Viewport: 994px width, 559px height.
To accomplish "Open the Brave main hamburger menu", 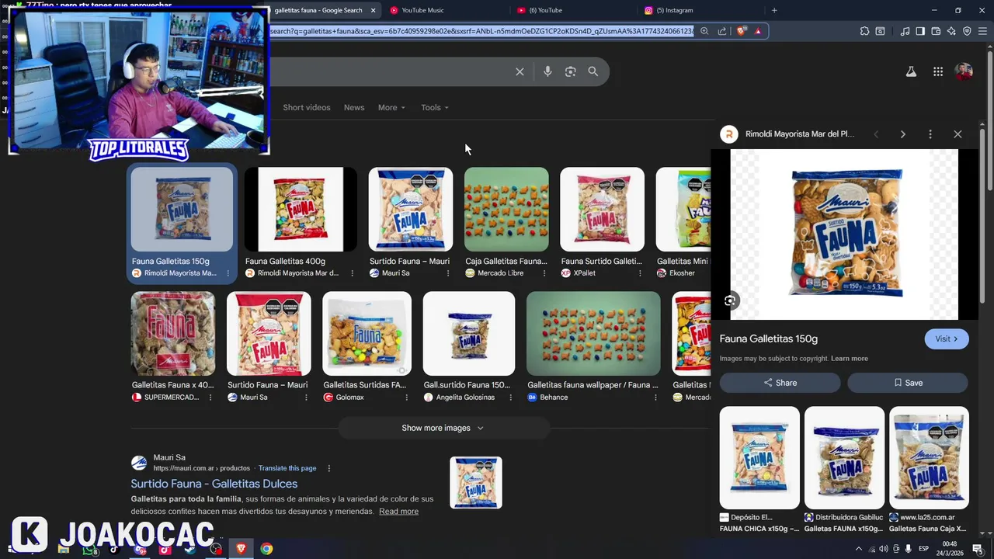I will point(982,31).
